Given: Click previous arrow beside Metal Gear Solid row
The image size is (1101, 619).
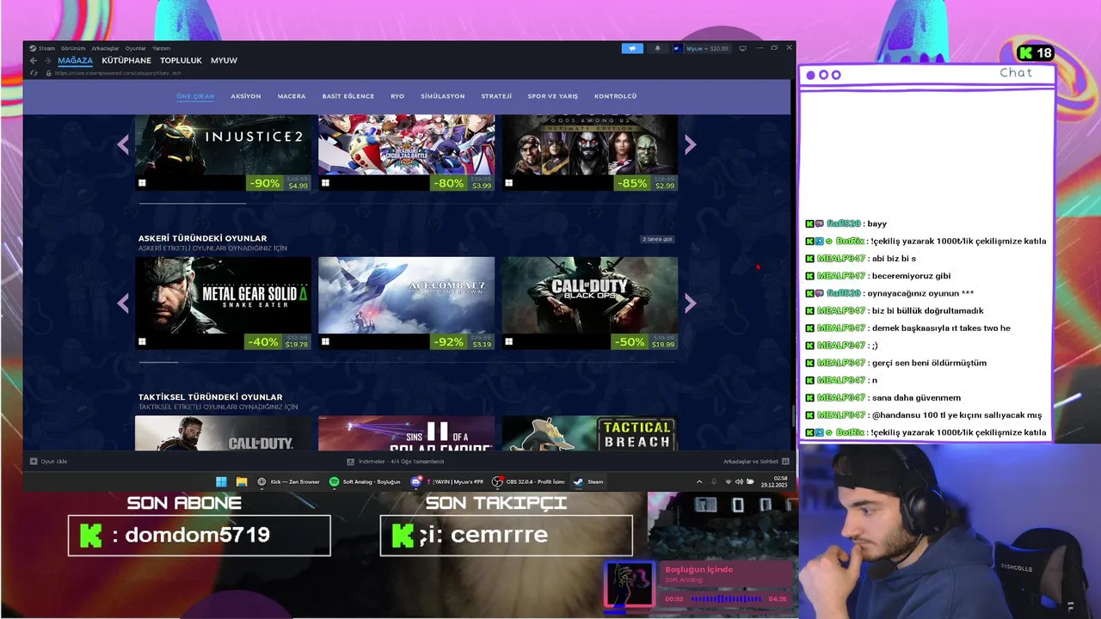Looking at the screenshot, I should (123, 303).
